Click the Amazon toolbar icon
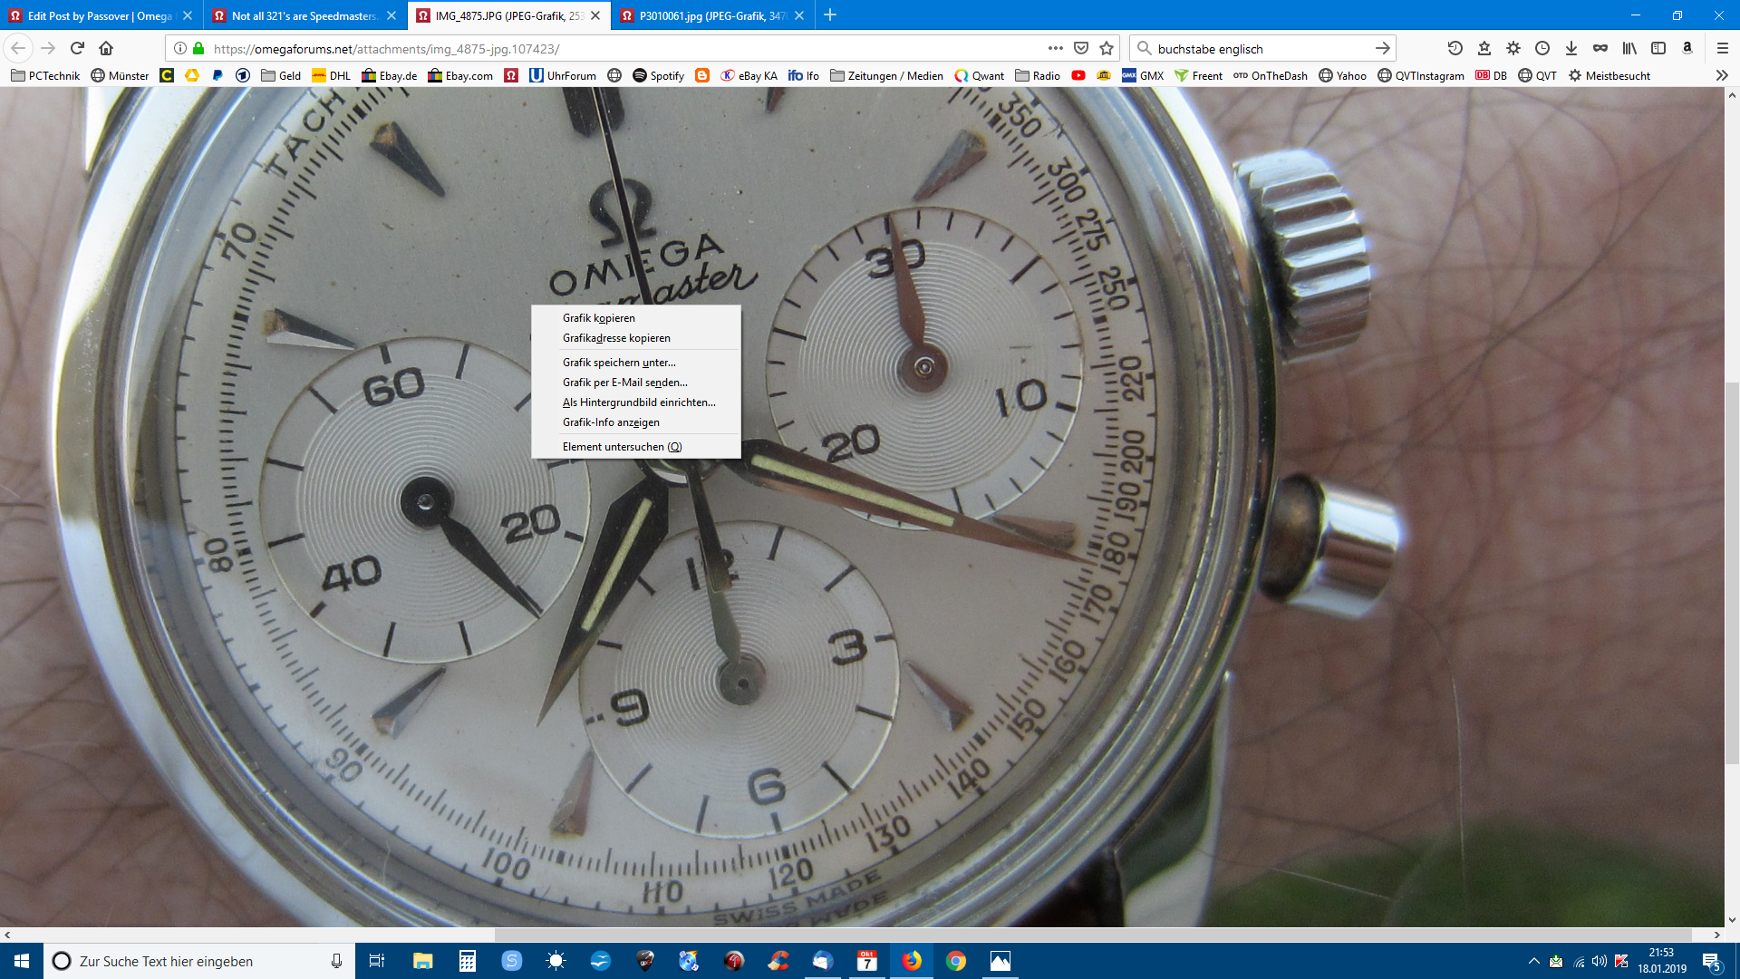 click(x=1687, y=48)
